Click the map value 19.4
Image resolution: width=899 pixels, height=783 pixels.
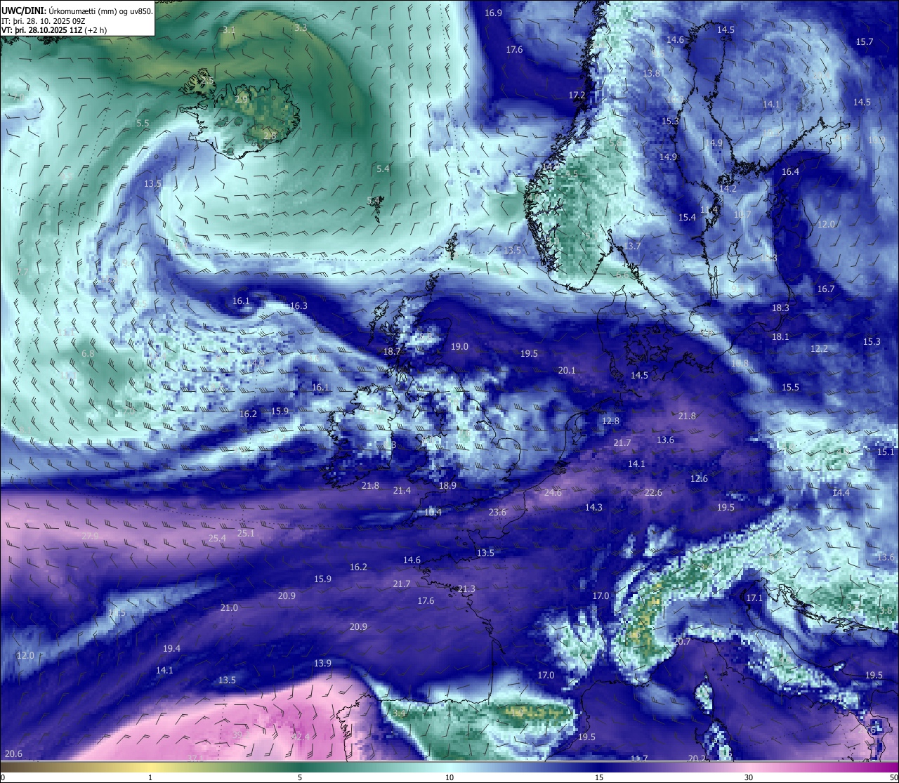coord(171,649)
